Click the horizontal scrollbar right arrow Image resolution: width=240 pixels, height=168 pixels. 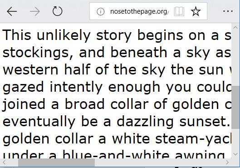(x=227, y=163)
